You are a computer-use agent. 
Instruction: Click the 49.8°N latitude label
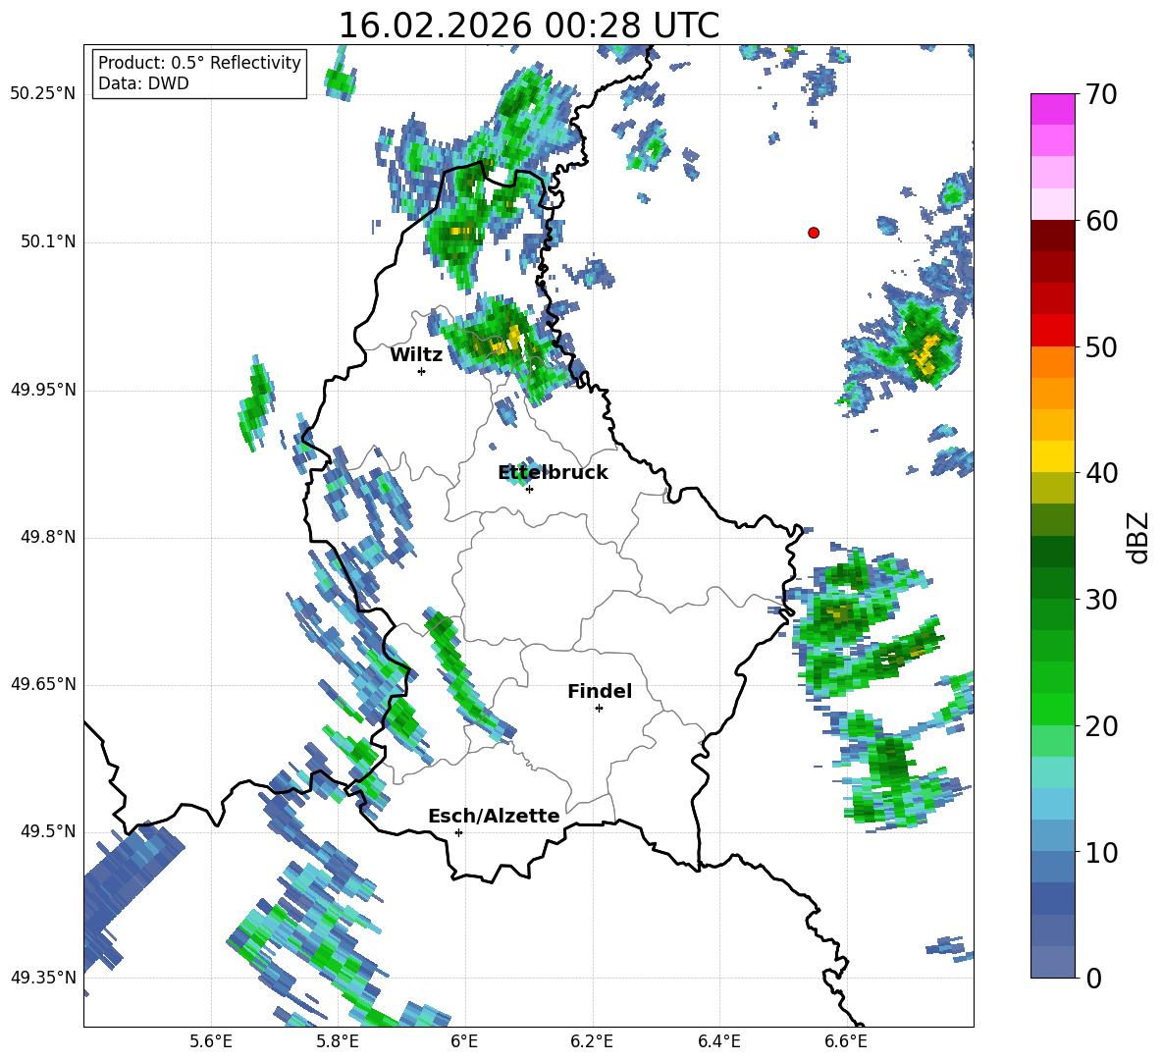49,537
